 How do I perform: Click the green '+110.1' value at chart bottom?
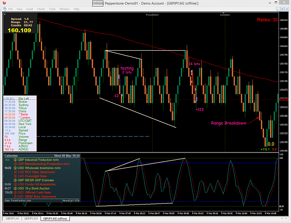click(265, 149)
